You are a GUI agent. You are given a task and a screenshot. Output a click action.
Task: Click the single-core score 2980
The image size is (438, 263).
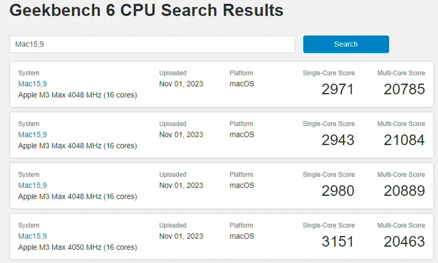[x=338, y=191]
